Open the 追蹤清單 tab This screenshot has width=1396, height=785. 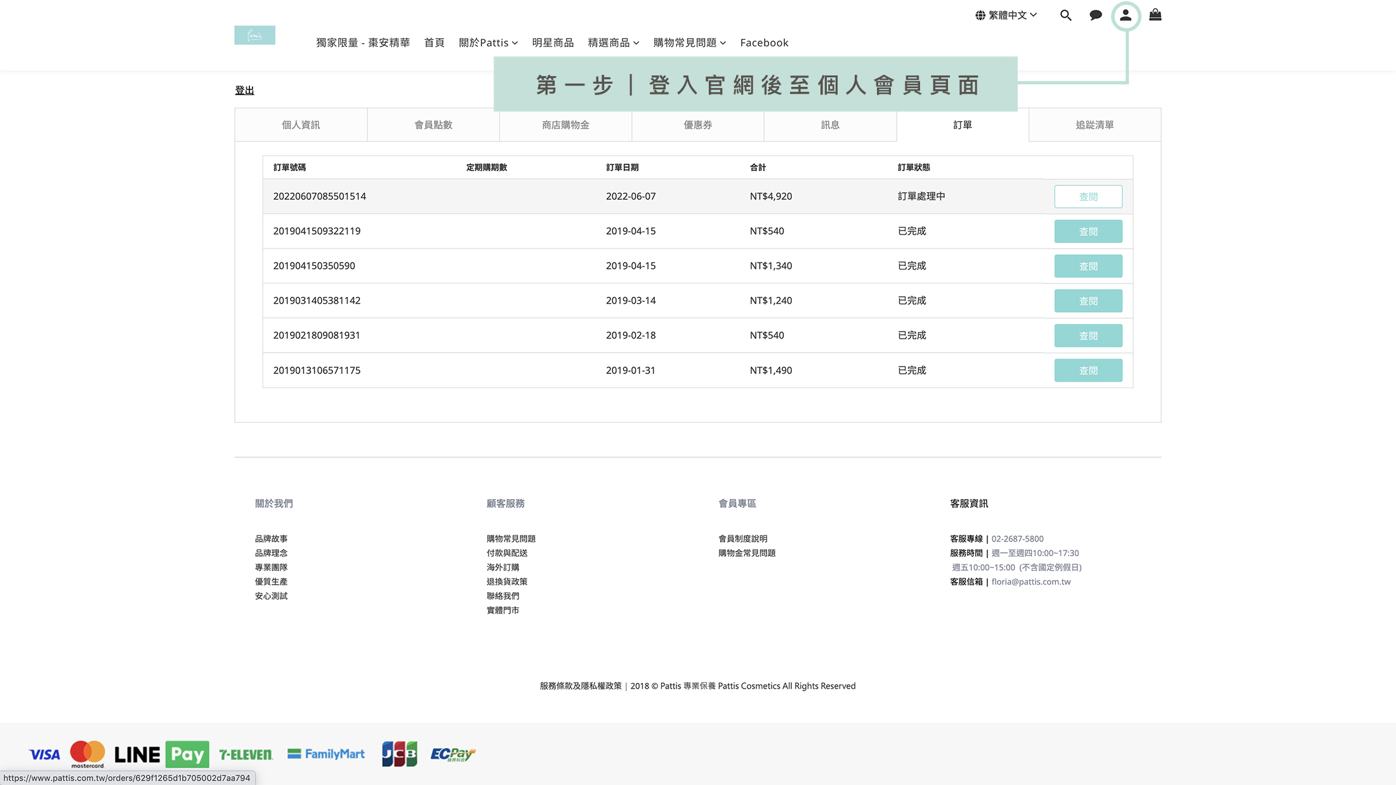click(x=1095, y=125)
